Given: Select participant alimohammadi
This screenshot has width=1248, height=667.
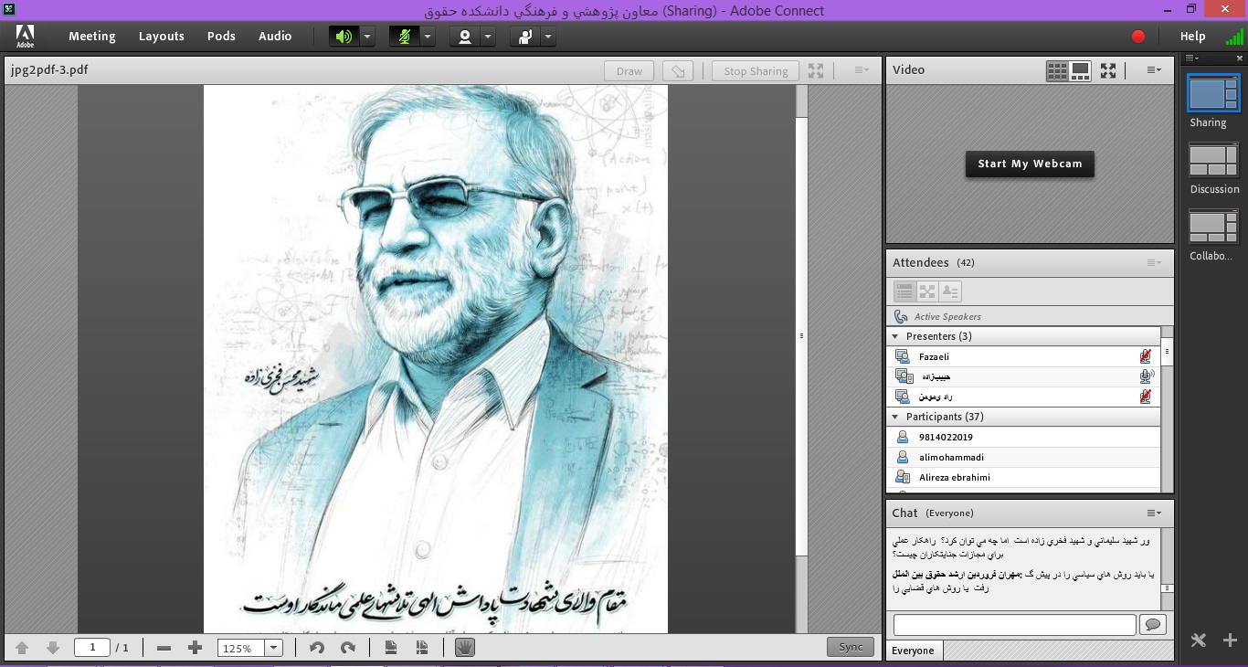Looking at the screenshot, I should coord(1023,457).
